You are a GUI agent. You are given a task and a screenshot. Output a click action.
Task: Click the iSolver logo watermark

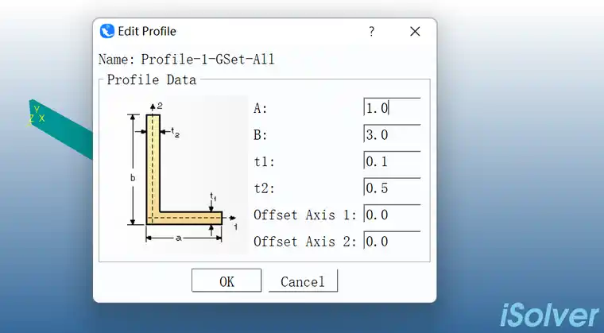[x=549, y=315]
